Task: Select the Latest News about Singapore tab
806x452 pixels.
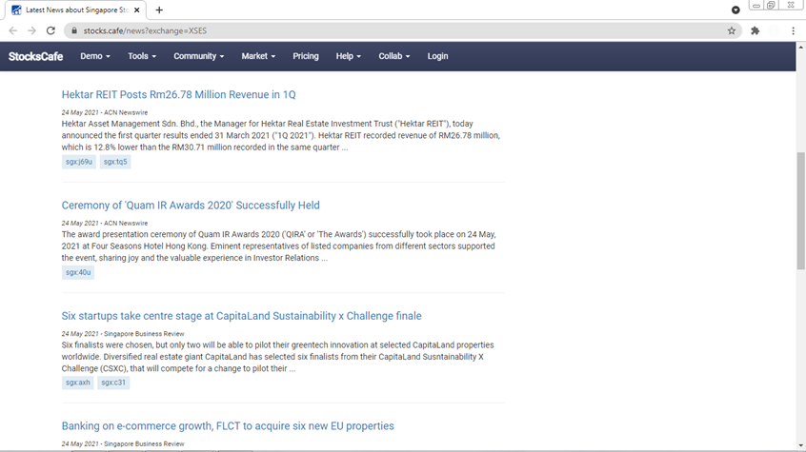Action: tap(75, 10)
